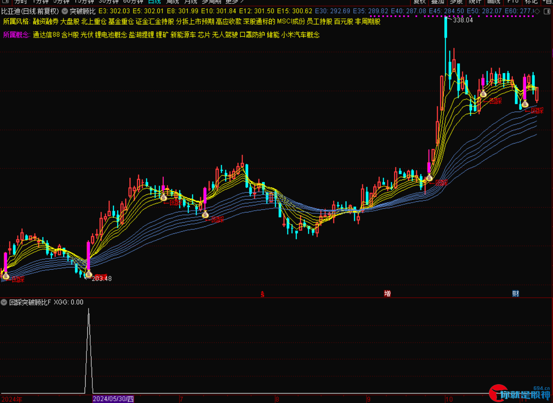Click the 小米汽车概念 concept tag
The width and height of the screenshot is (553, 403).
300,35
